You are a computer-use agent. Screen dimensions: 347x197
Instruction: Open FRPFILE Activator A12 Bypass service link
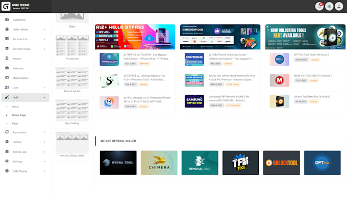pos(146,57)
